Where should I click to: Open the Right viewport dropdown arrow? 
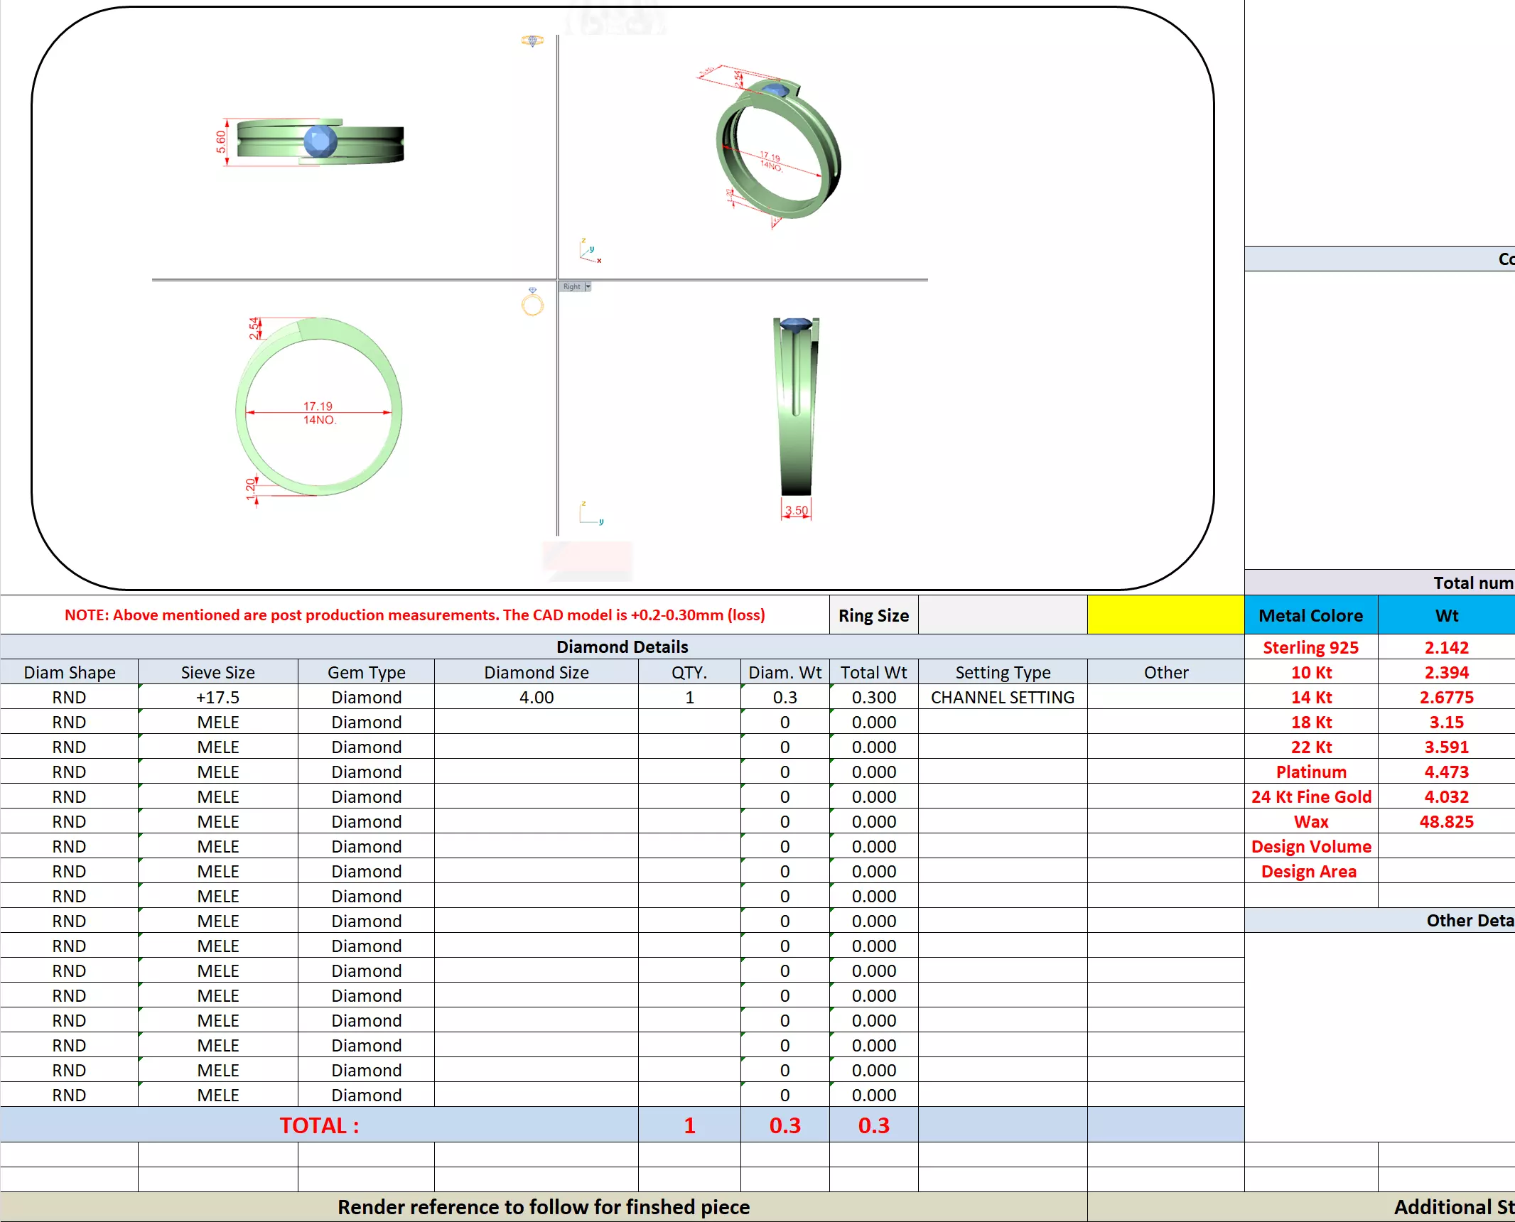(588, 286)
